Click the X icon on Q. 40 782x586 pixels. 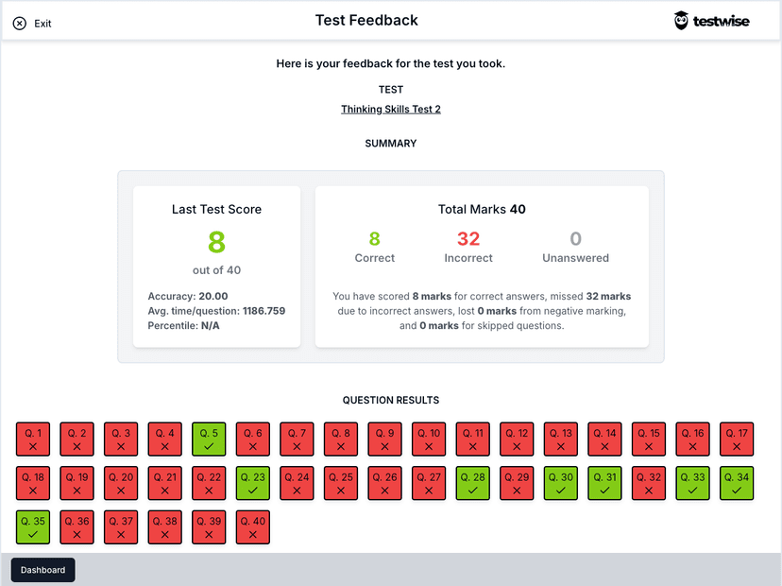click(252, 533)
